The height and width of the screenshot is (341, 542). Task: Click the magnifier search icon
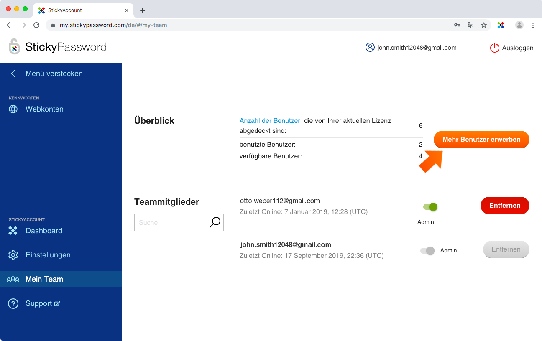[x=215, y=222]
